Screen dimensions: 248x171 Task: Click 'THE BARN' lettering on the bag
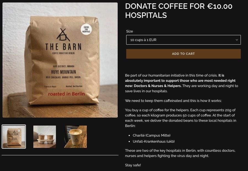pos(63,47)
